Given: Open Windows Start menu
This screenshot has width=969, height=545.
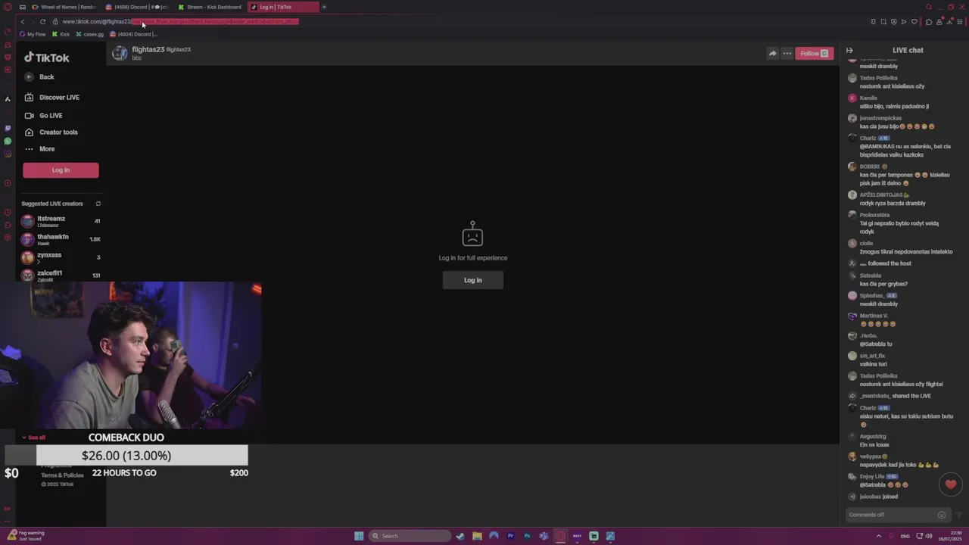Looking at the screenshot, I should tap(359, 536).
